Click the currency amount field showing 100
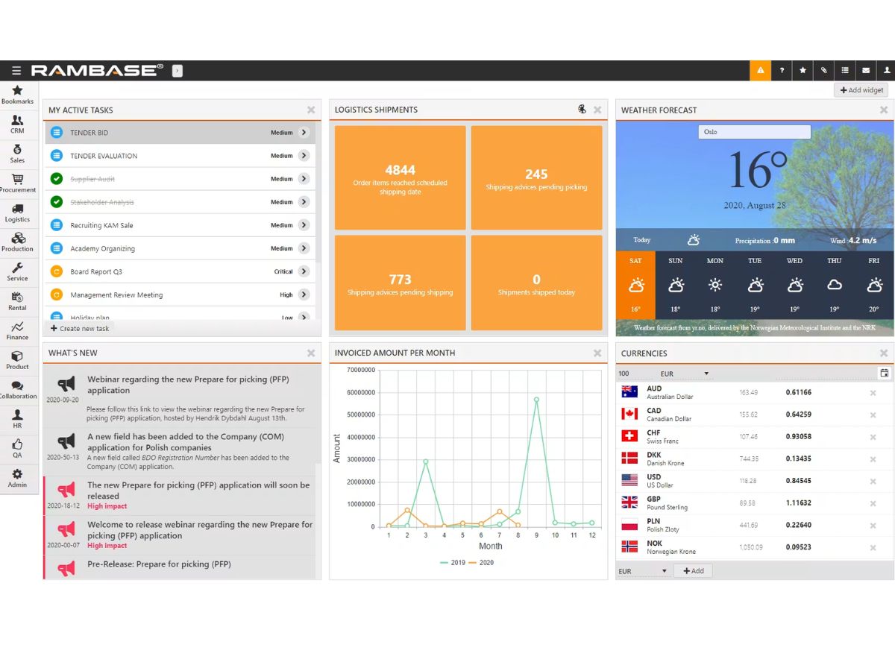The height and width of the screenshot is (671, 895). tap(635, 374)
